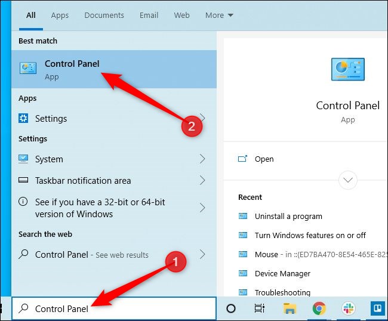388x321 pixels.
Task: Open Trello from the taskbar
Action: [x=378, y=308]
